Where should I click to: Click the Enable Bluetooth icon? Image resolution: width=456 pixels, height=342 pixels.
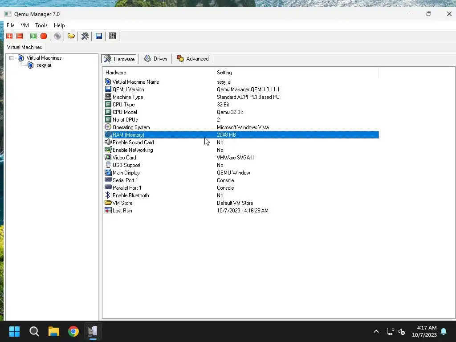pyautogui.click(x=108, y=195)
